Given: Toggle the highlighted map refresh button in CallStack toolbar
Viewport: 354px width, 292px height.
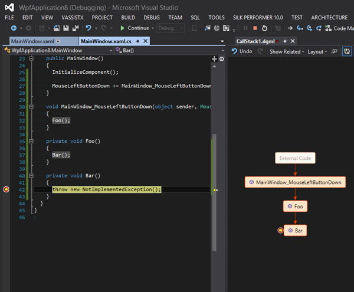Looking at the screenshot, I should [x=347, y=51].
